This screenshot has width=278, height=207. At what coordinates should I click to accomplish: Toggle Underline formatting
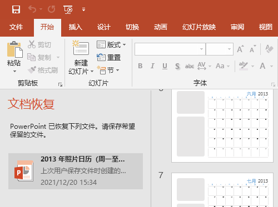tap(165, 66)
